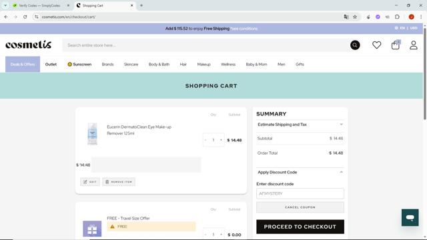Select the FREE - Travel Size Offer title
The width and height of the screenshot is (427, 240).
pos(128,218)
